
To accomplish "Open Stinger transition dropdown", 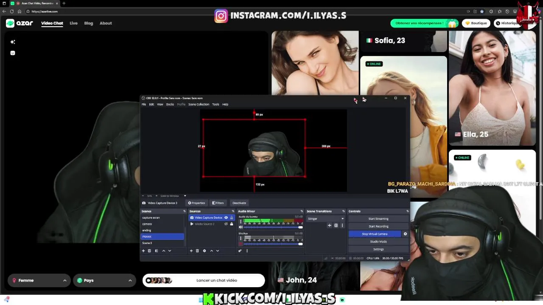I will pos(325,219).
